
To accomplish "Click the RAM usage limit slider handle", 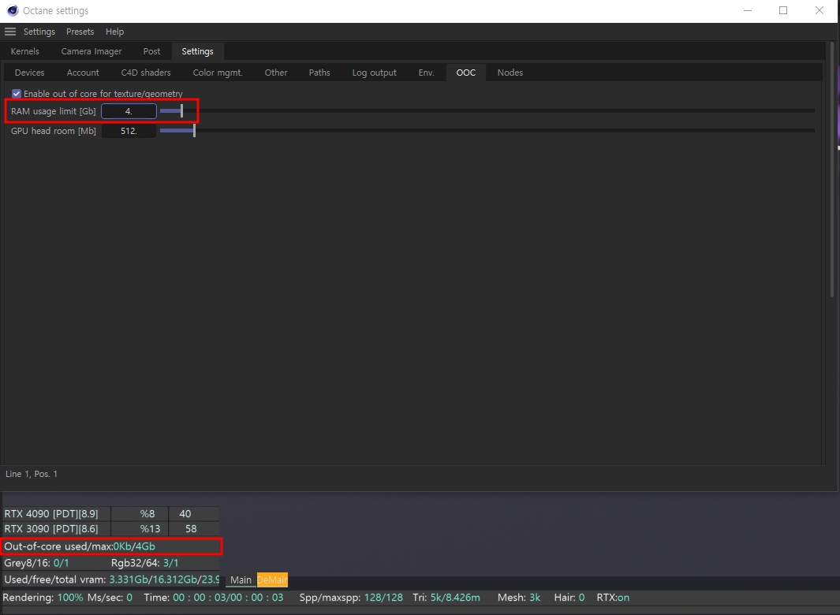I will 181,111.
